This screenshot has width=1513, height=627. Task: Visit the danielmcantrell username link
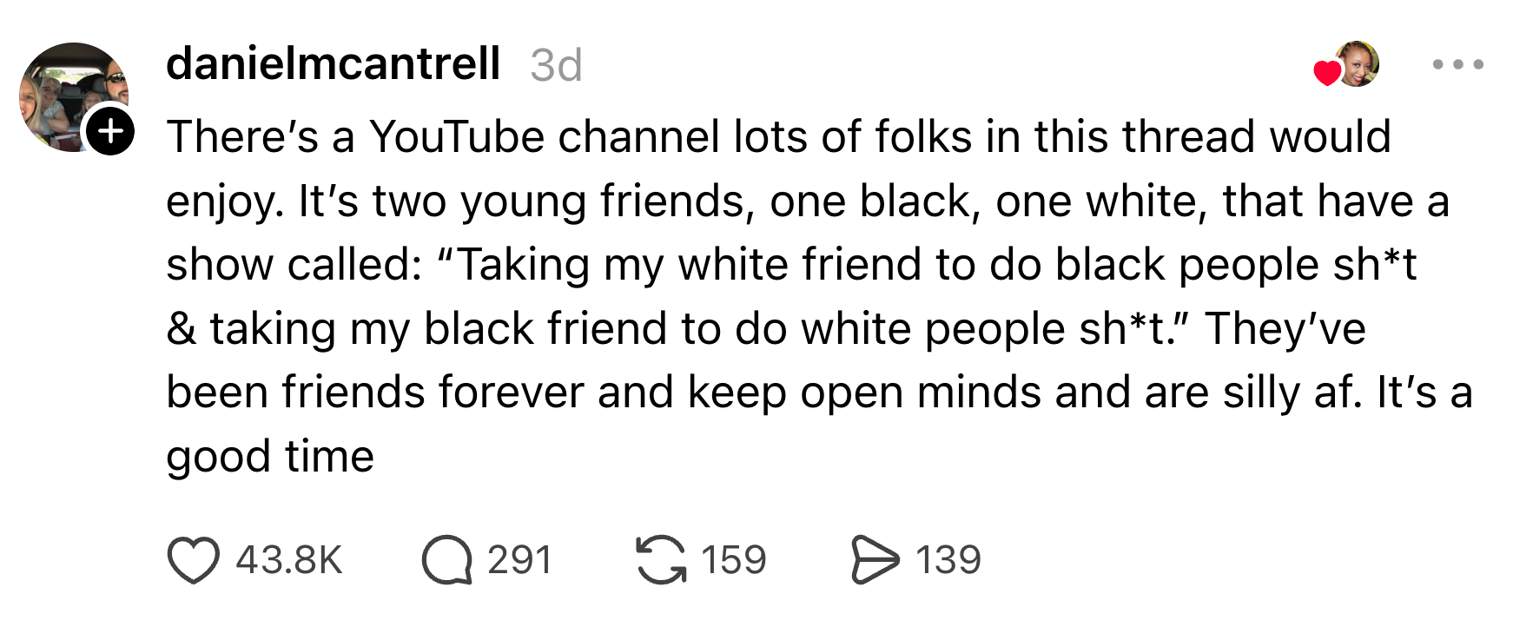333,64
